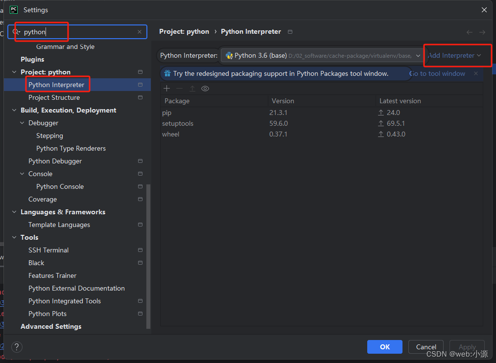
Task: Click project-level icon on Python Debugger row
Action: point(140,161)
